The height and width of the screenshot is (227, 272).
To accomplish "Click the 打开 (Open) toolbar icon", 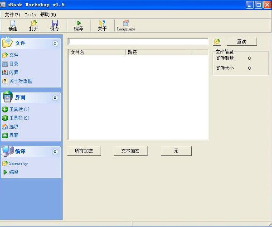I will click(x=34, y=25).
